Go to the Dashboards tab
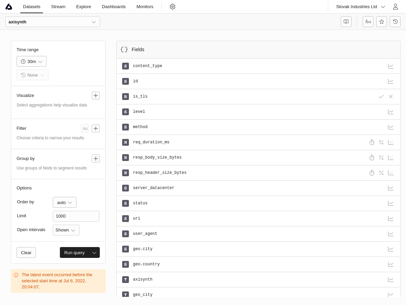This screenshot has width=406, height=305. point(114,7)
